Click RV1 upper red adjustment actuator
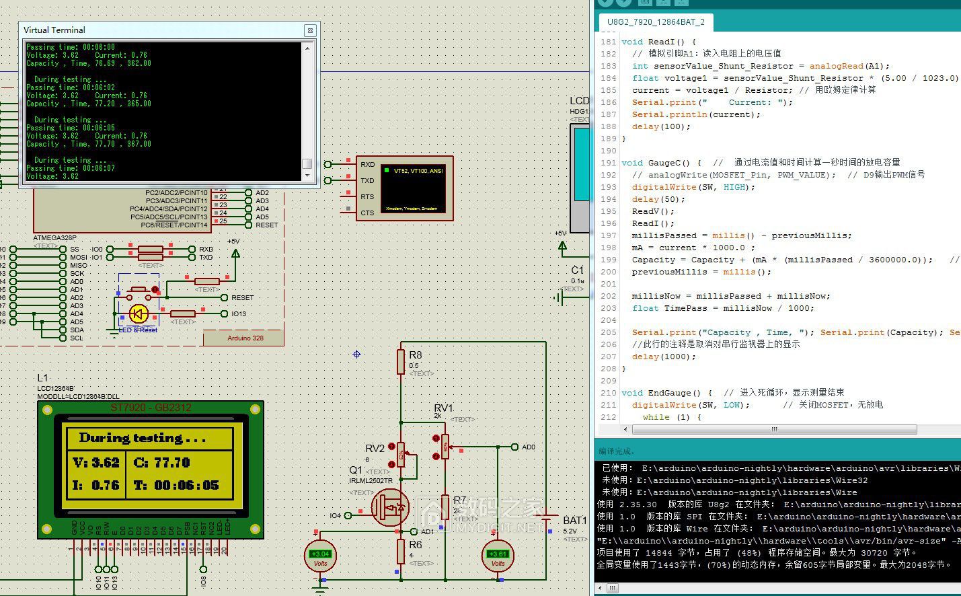The image size is (961, 596). (x=435, y=439)
